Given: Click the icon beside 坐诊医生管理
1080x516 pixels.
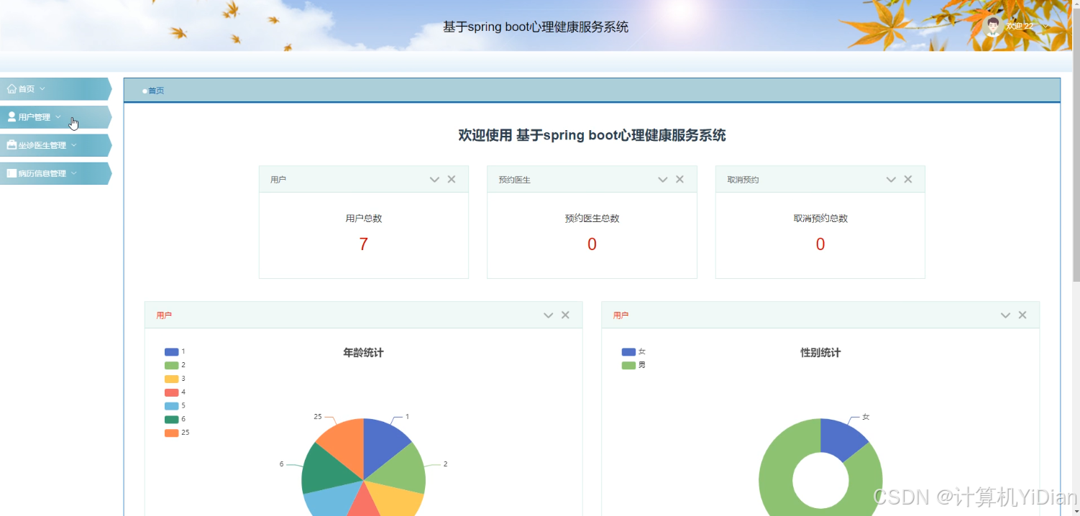Looking at the screenshot, I should (12, 144).
